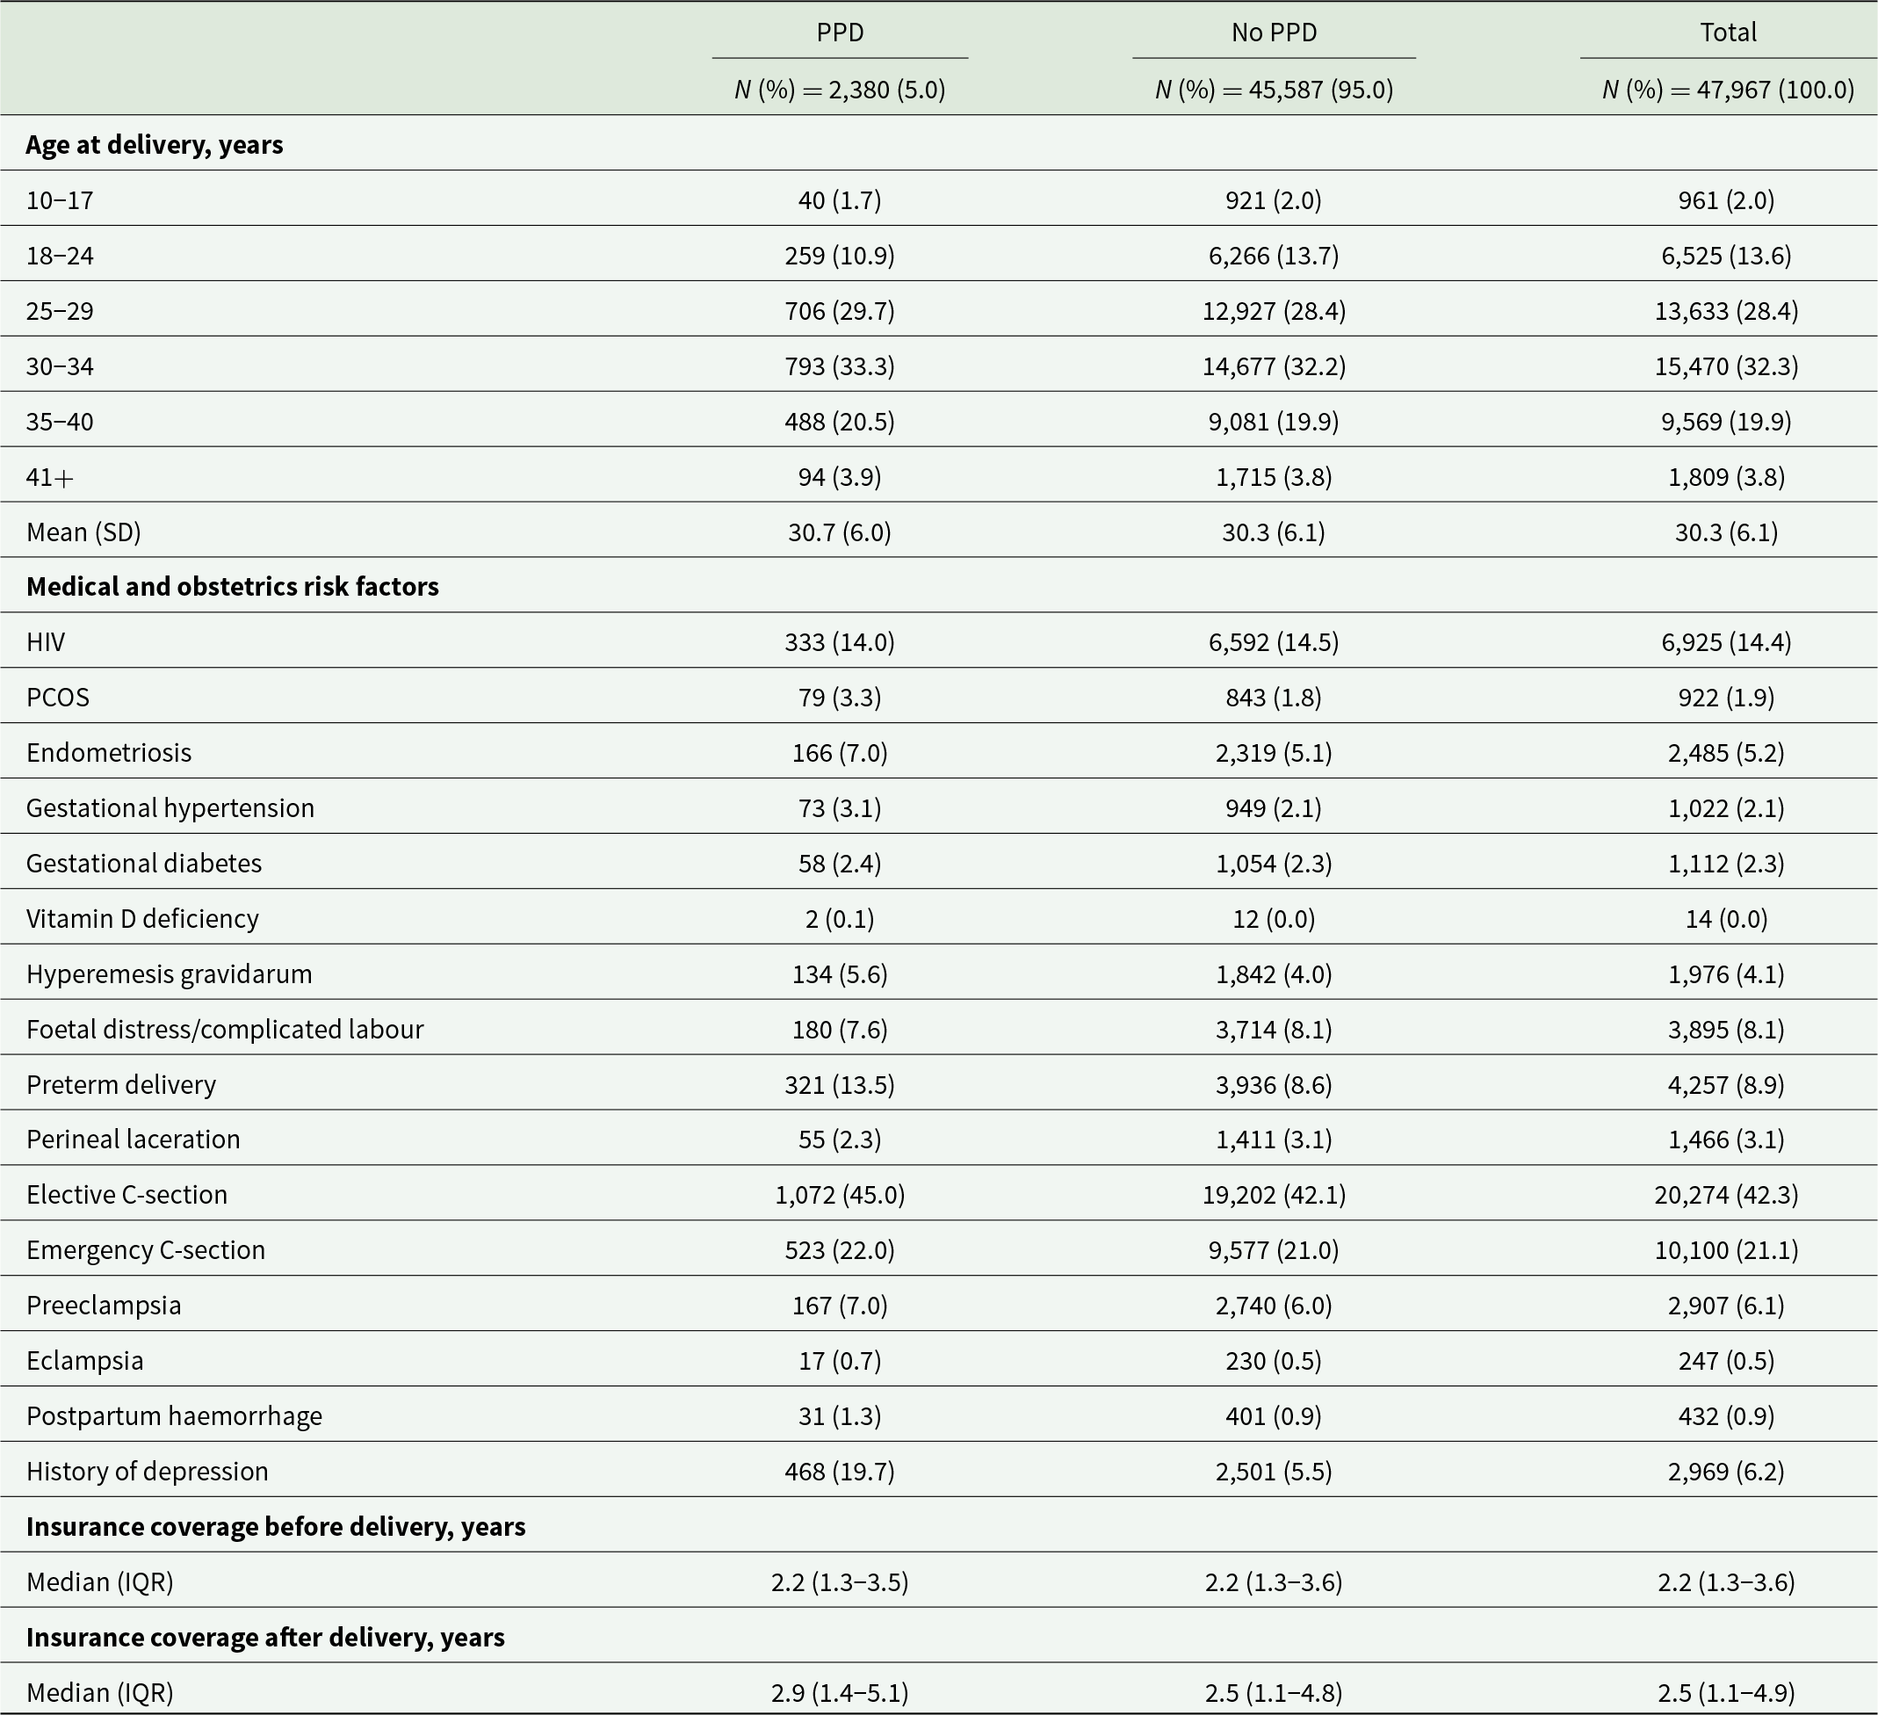The height and width of the screenshot is (1715, 1878).
Task: Click the No PPD column header
Action: 1274,33
